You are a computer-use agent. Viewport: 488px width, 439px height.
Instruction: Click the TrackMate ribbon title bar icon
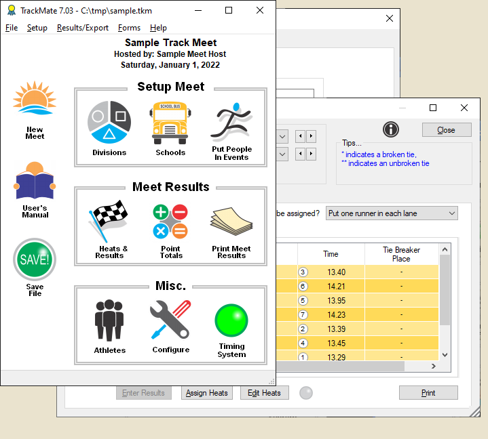(x=12, y=11)
